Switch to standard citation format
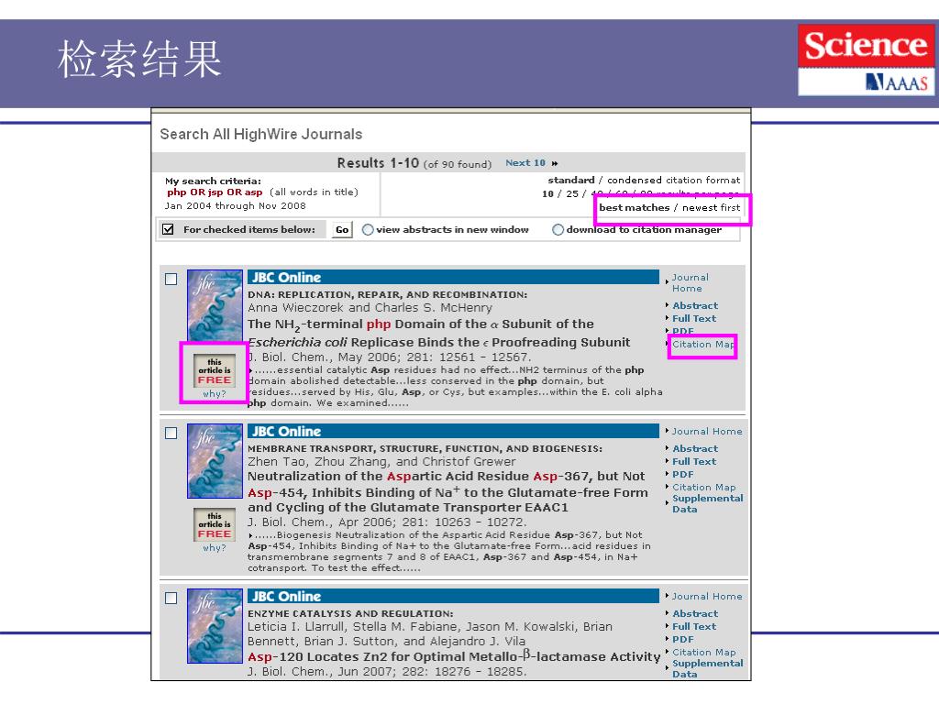The image size is (939, 704). click(x=571, y=181)
